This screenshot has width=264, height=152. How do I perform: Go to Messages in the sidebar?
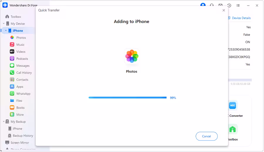(x=23, y=66)
